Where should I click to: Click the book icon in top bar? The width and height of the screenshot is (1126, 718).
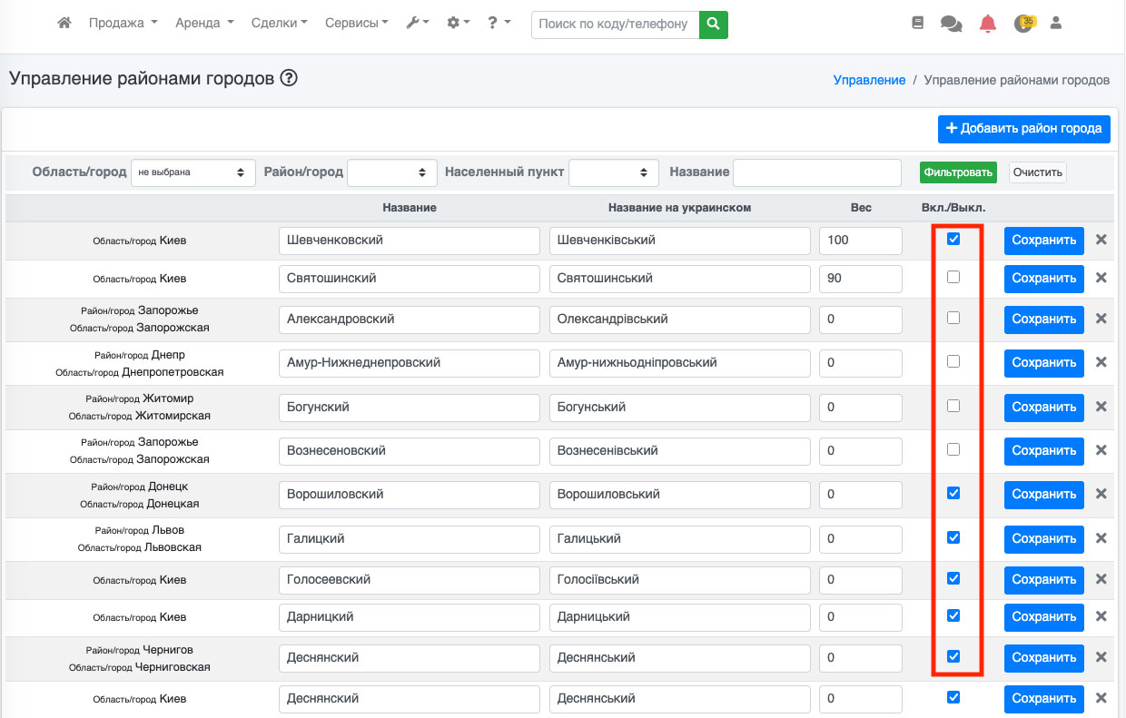(917, 24)
